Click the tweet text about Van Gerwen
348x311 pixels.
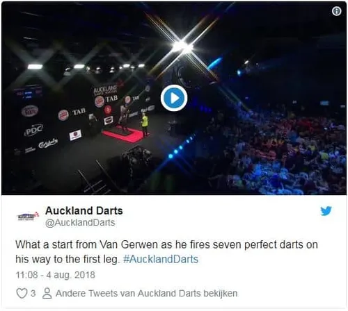tap(166, 252)
